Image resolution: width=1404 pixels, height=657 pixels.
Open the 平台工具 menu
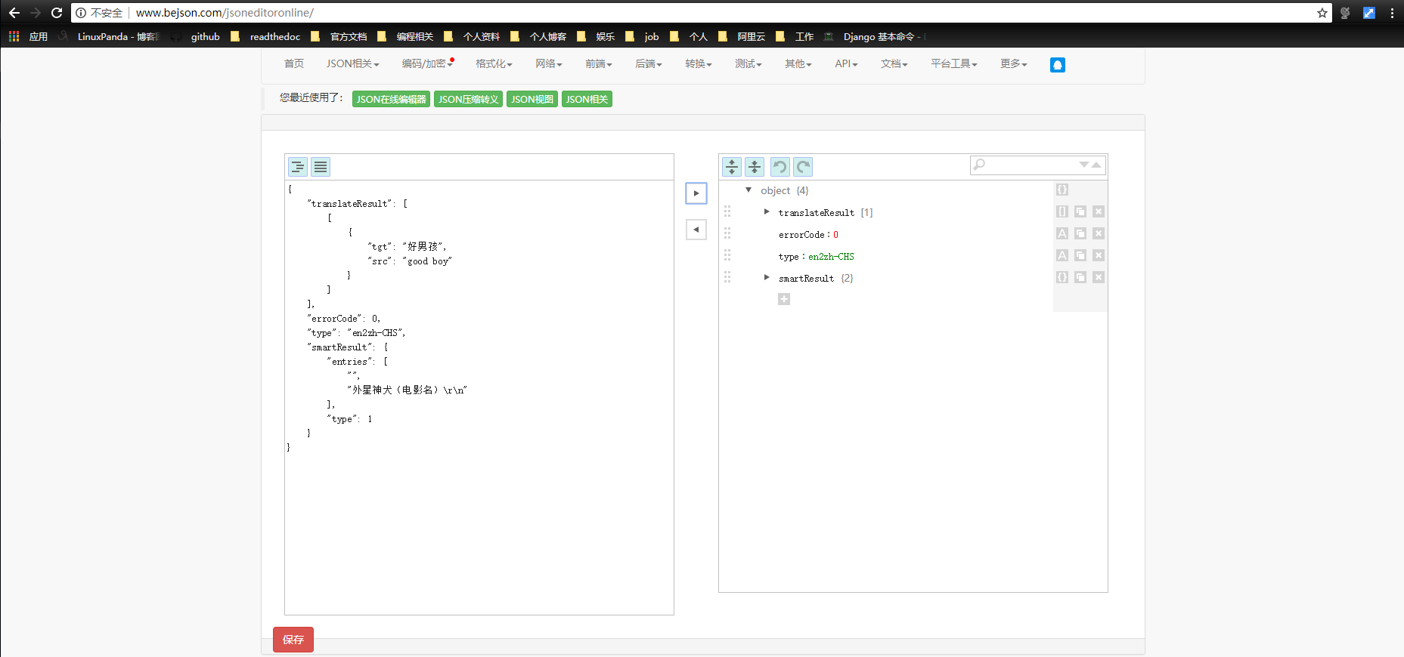point(954,64)
